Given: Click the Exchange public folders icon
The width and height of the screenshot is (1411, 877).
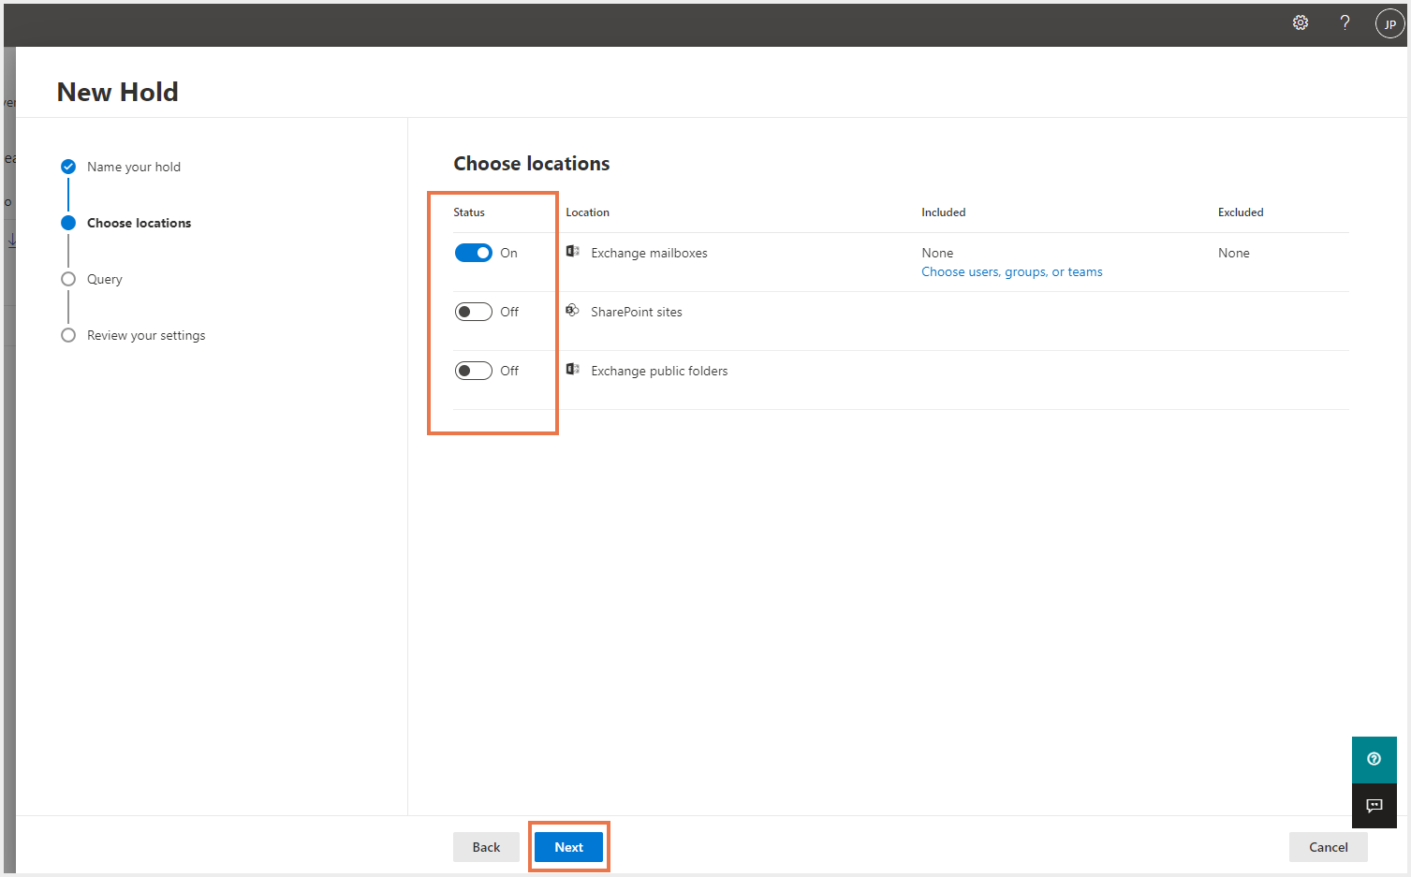Looking at the screenshot, I should [572, 370].
